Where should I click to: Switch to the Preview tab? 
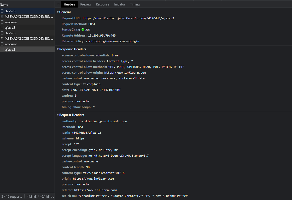pos(86,4)
